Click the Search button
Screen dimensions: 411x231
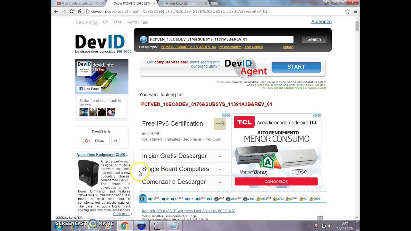point(314,39)
